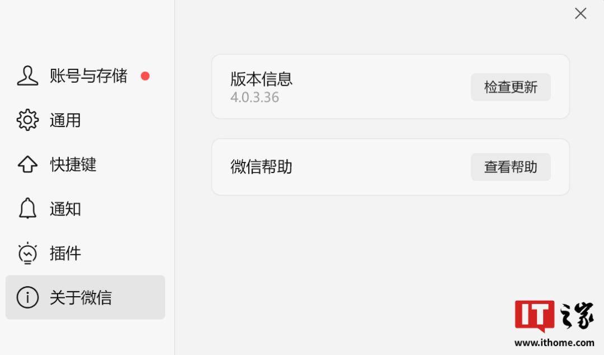Click the ITHome logo watermark
This screenshot has width=604, height=355.
pos(554,322)
